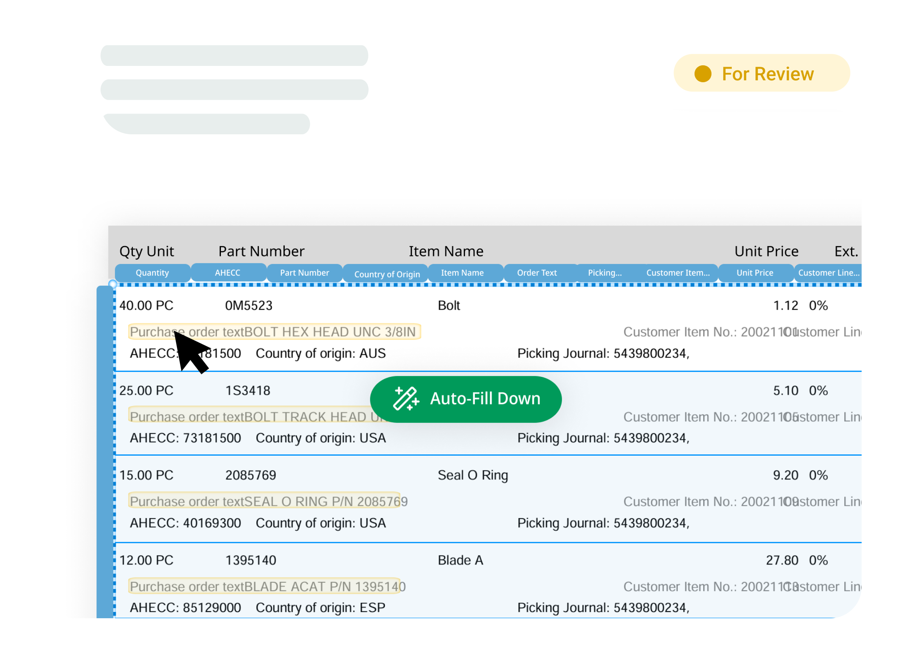Image resolution: width=905 pixels, height=654 pixels.
Task: Select the AHECC column tag
Action: coord(228,273)
